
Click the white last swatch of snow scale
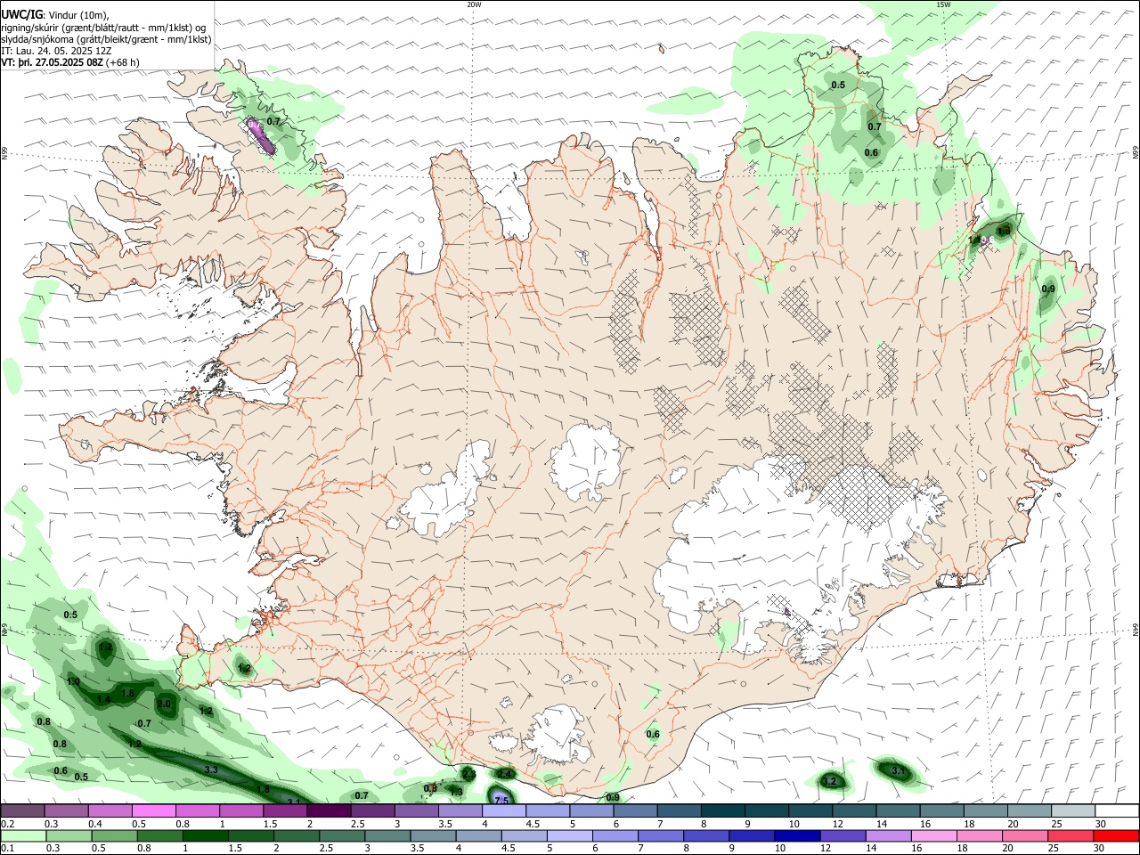click(x=1115, y=810)
